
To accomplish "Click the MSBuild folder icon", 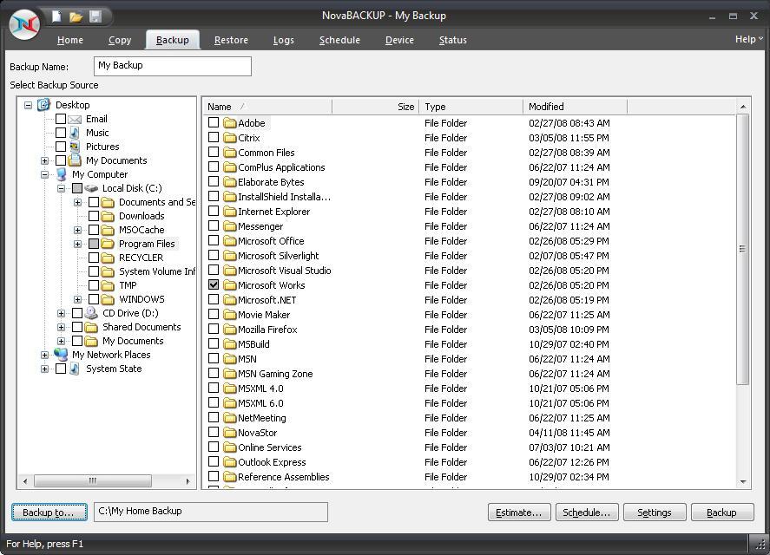I will click(230, 343).
